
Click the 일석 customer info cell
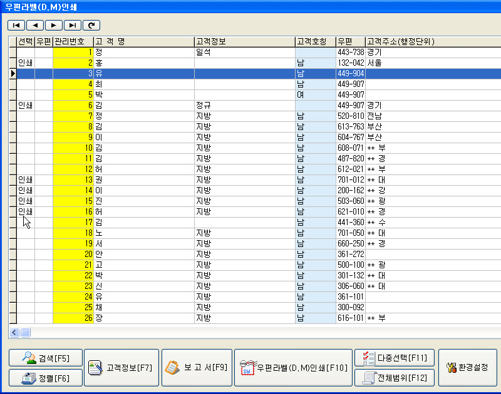[245, 53]
